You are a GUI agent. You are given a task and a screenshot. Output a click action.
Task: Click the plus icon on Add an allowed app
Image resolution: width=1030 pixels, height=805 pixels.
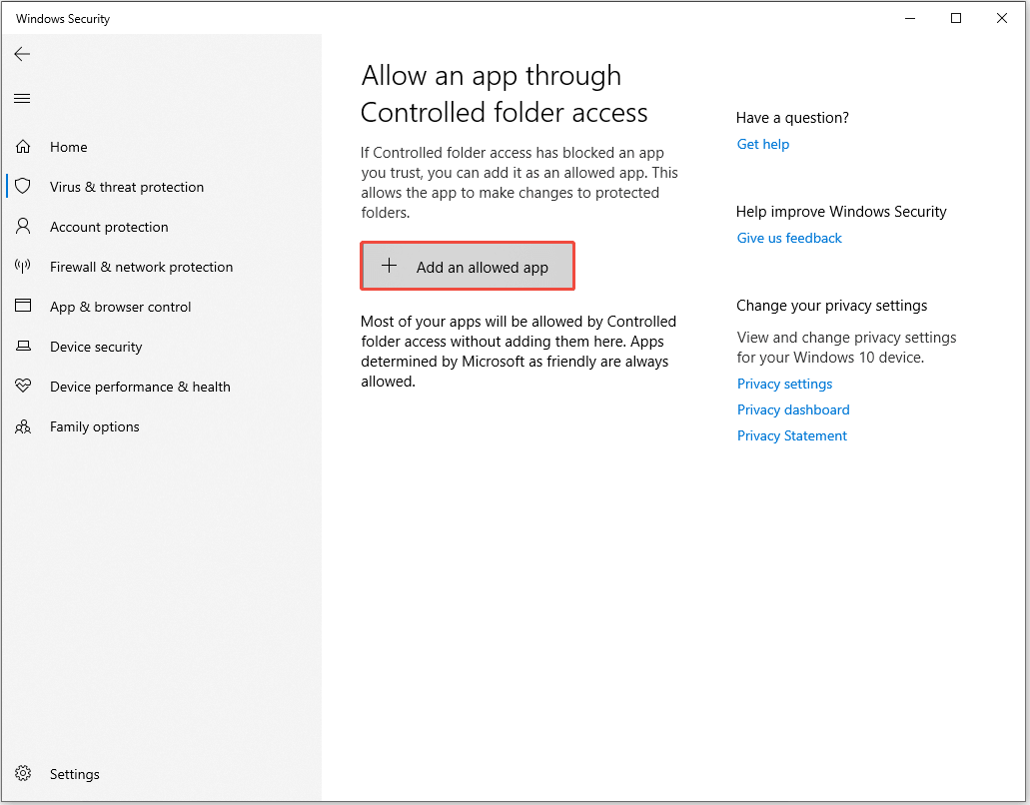[x=390, y=266]
